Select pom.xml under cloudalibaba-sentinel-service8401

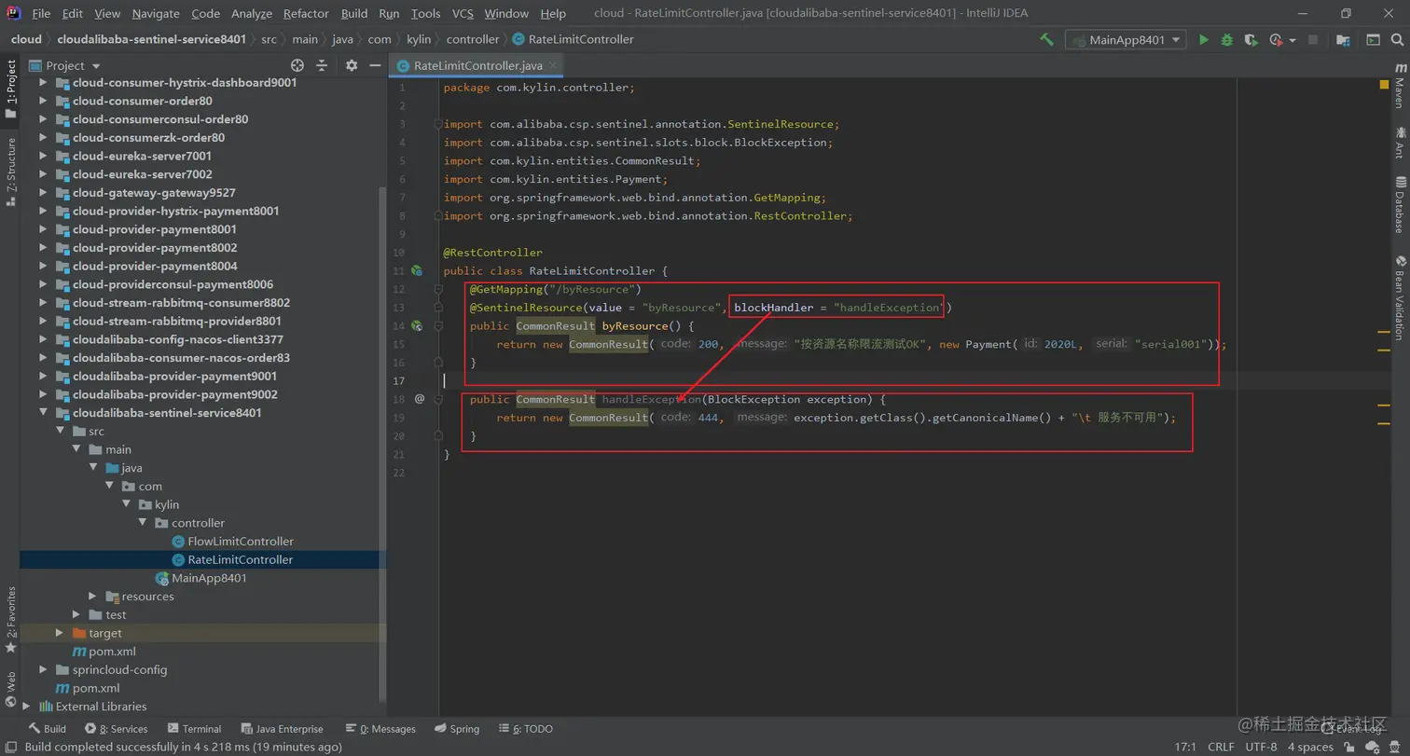[104, 652]
